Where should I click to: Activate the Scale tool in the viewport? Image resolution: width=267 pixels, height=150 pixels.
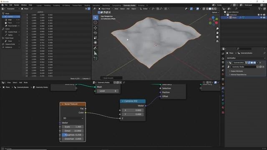click(96, 37)
